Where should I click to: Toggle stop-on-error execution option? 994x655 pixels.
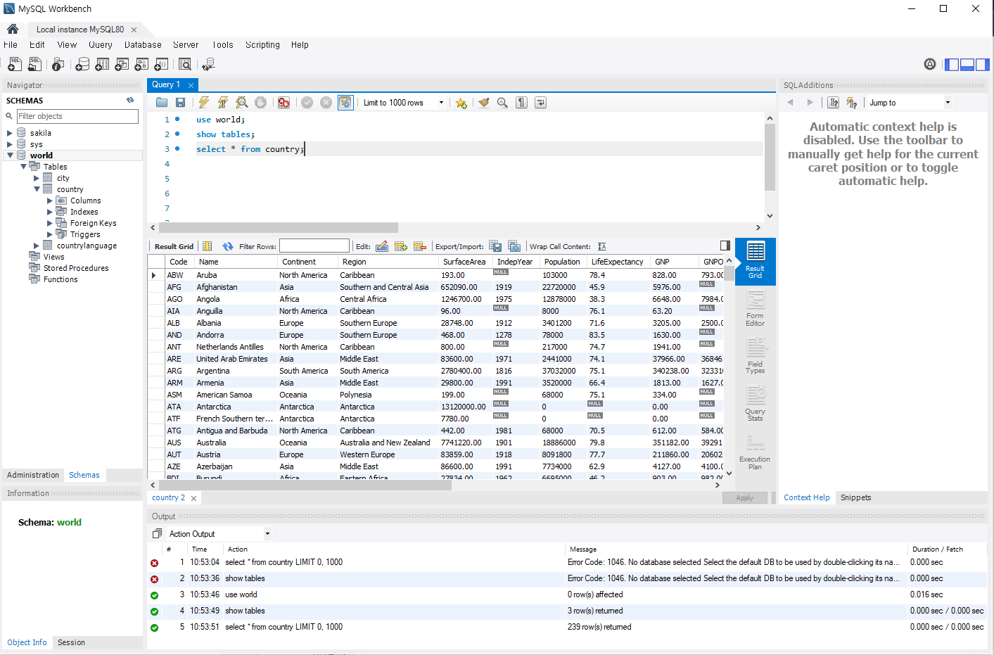(283, 103)
